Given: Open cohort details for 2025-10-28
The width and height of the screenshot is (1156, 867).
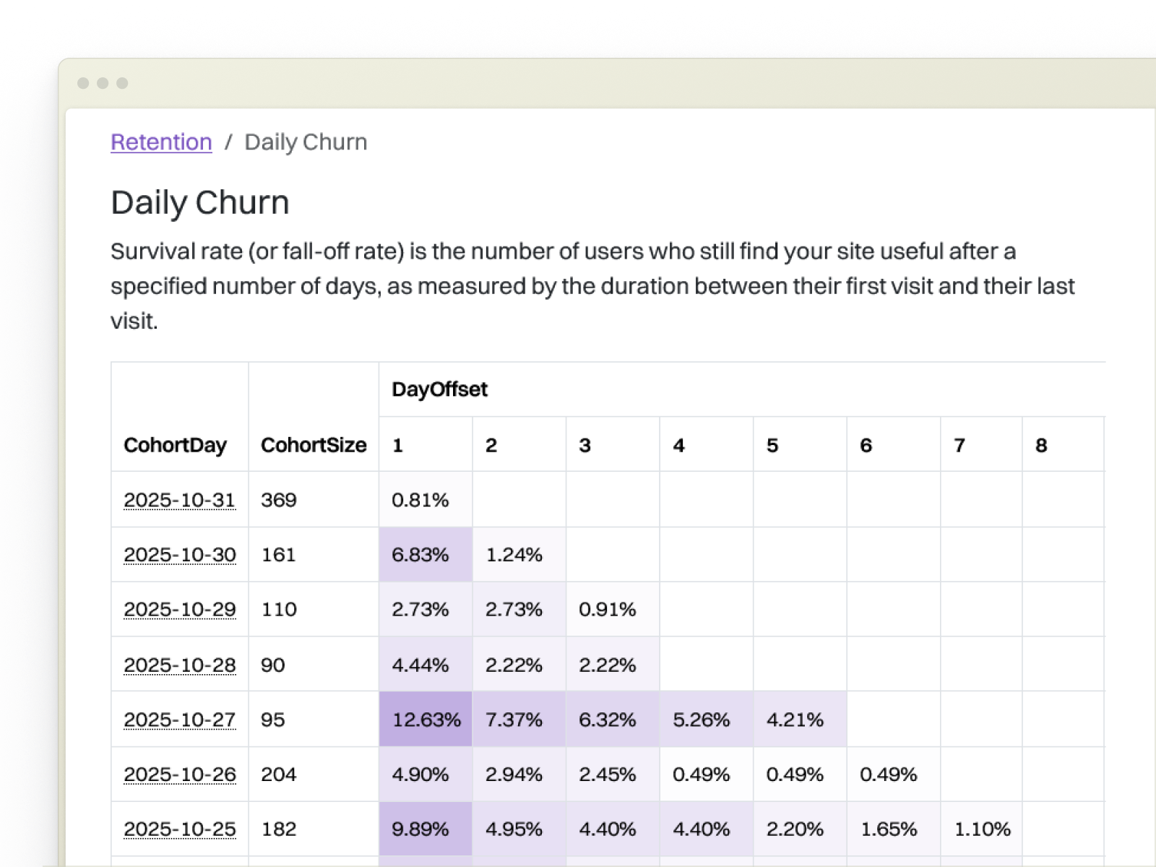Looking at the screenshot, I should coord(179,665).
